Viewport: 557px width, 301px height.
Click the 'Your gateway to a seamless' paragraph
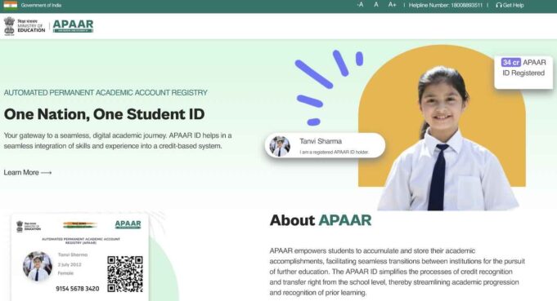[x=118, y=140]
